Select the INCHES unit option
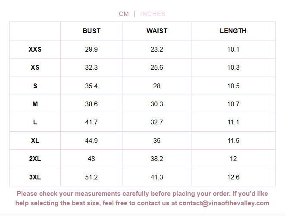This screenshot has width=285, height=216. click(153, 14)
